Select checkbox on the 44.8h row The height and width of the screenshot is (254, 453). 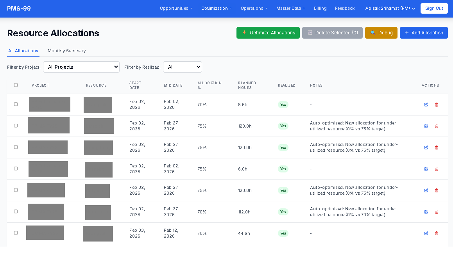[x=16, y=233]
